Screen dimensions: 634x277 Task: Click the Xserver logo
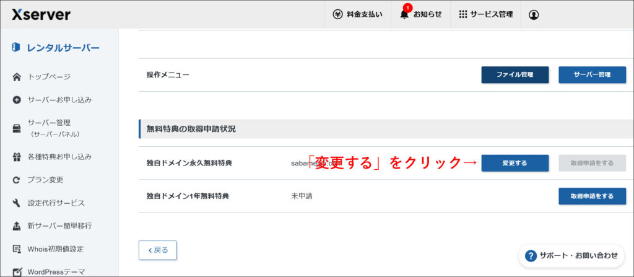tap(41, 14)
